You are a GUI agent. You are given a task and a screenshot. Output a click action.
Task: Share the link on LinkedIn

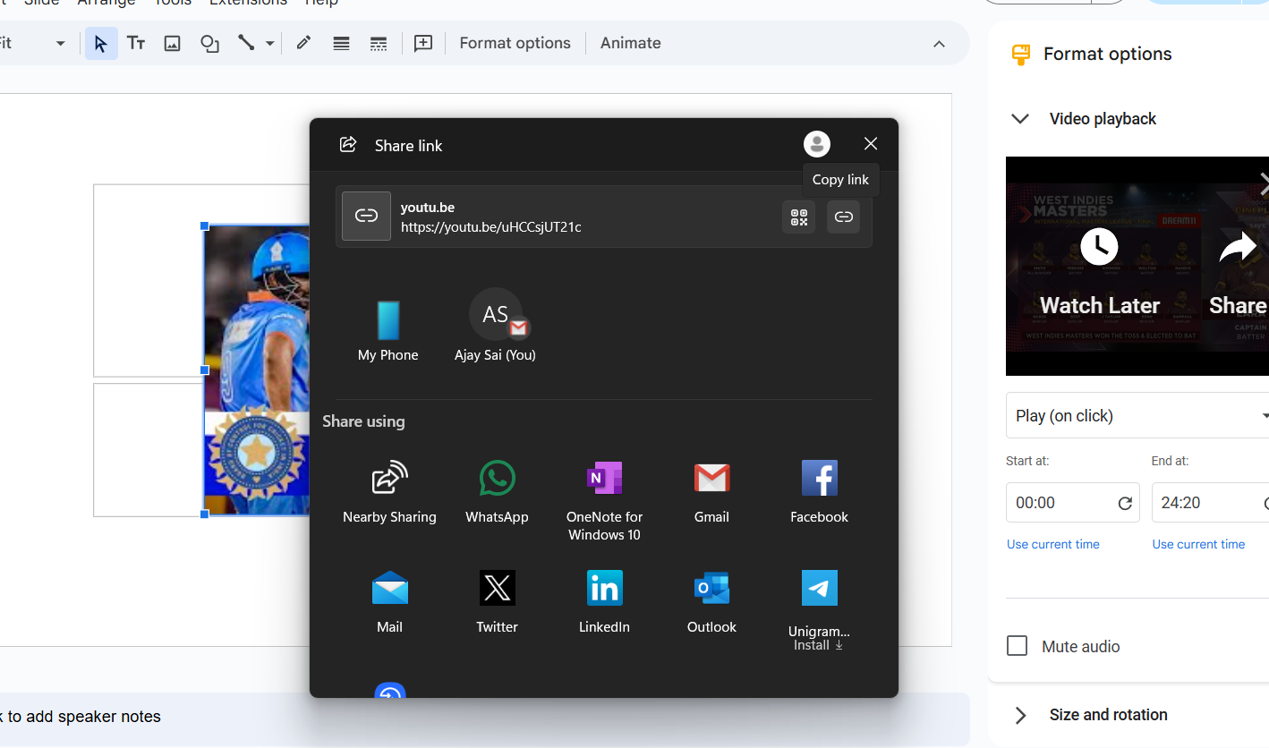604,601
